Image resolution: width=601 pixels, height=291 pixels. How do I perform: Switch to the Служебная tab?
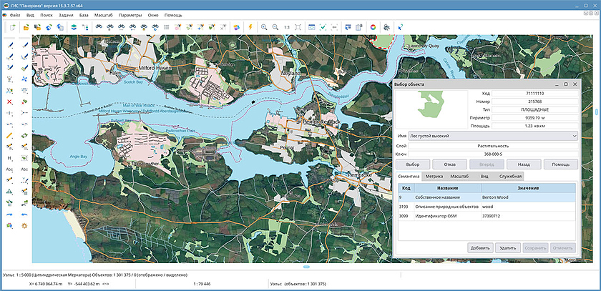click(x=511, y=175)
